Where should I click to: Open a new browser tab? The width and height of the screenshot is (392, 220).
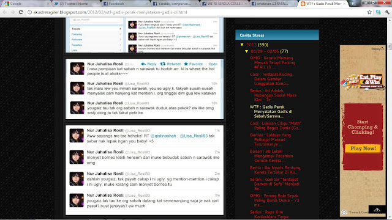click(x=353, y=4)
